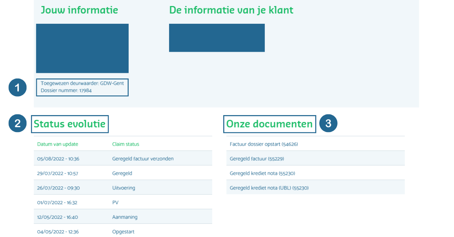Image resolution: width=454 pixels, height=237 pixels.
Task: Click Toegewezen deurwaarder: GDW-Gent text
Action: pos(82,83)
